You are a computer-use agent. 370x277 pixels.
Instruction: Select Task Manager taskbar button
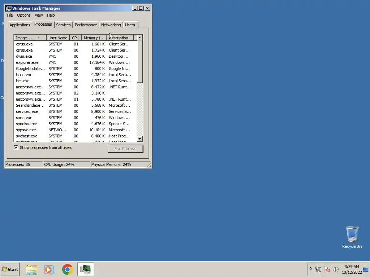85,269
